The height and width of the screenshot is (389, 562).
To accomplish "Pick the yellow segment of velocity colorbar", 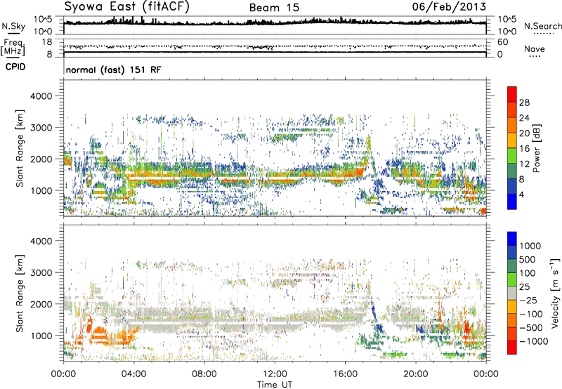I will 512,307.
